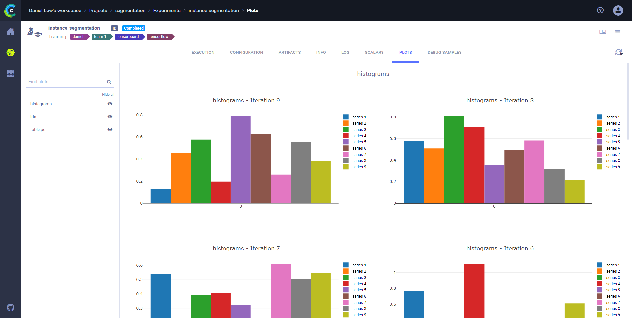This screenshot has width=632, height=318.
Task: Open the user profile avatar
Action: 618,11
